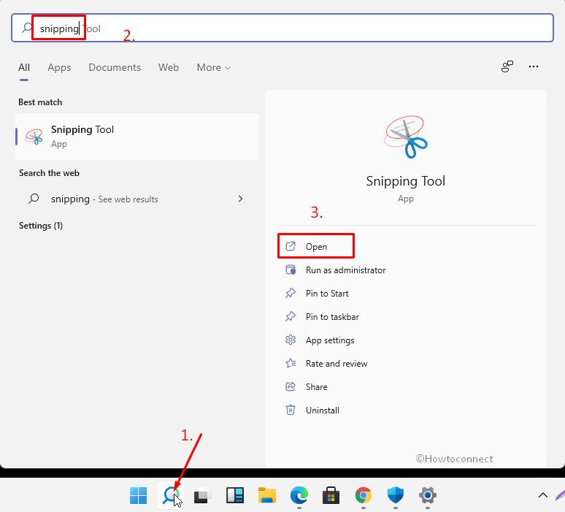Click the trash icon beside Uninstall
The height and width of the screenshot is (512, 565).
291,410
